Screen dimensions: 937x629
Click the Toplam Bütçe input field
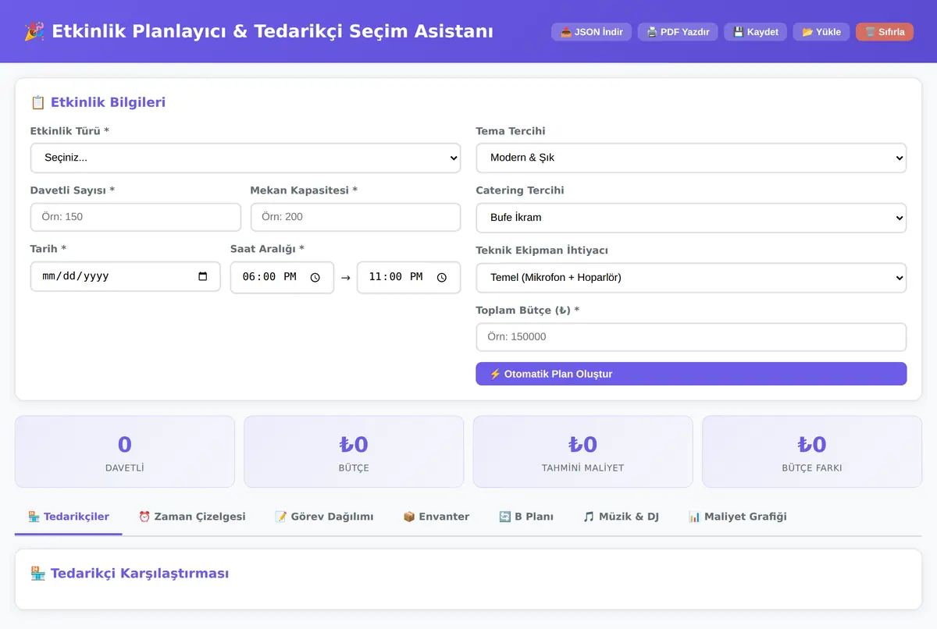pos(691,337)
